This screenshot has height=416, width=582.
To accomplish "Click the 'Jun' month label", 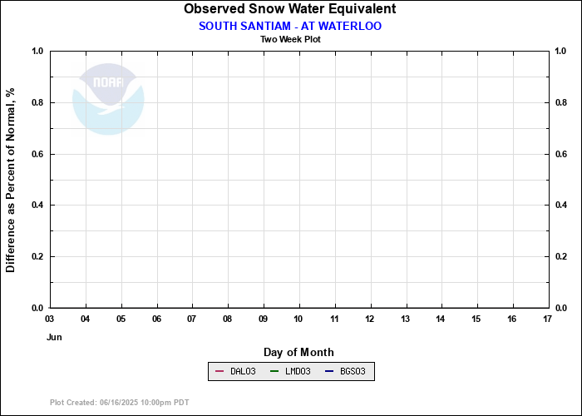I will tap(54, 337).
